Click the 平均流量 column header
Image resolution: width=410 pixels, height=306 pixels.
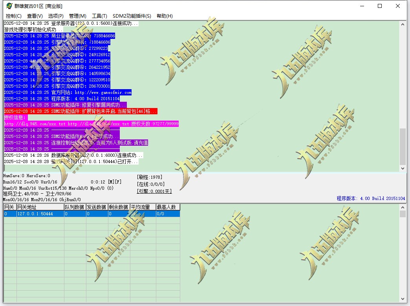tap(143, 207)
